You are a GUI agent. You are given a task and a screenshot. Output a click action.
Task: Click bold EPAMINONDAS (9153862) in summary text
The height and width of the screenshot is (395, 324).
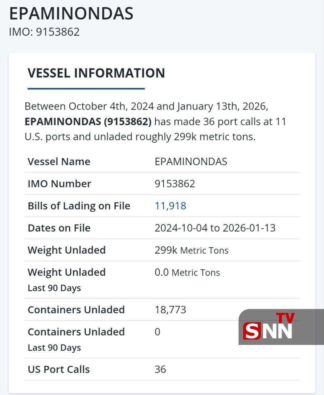(x=88, y=122)
